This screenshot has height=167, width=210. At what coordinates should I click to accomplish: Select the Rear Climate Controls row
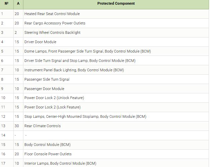click(42, 126)
